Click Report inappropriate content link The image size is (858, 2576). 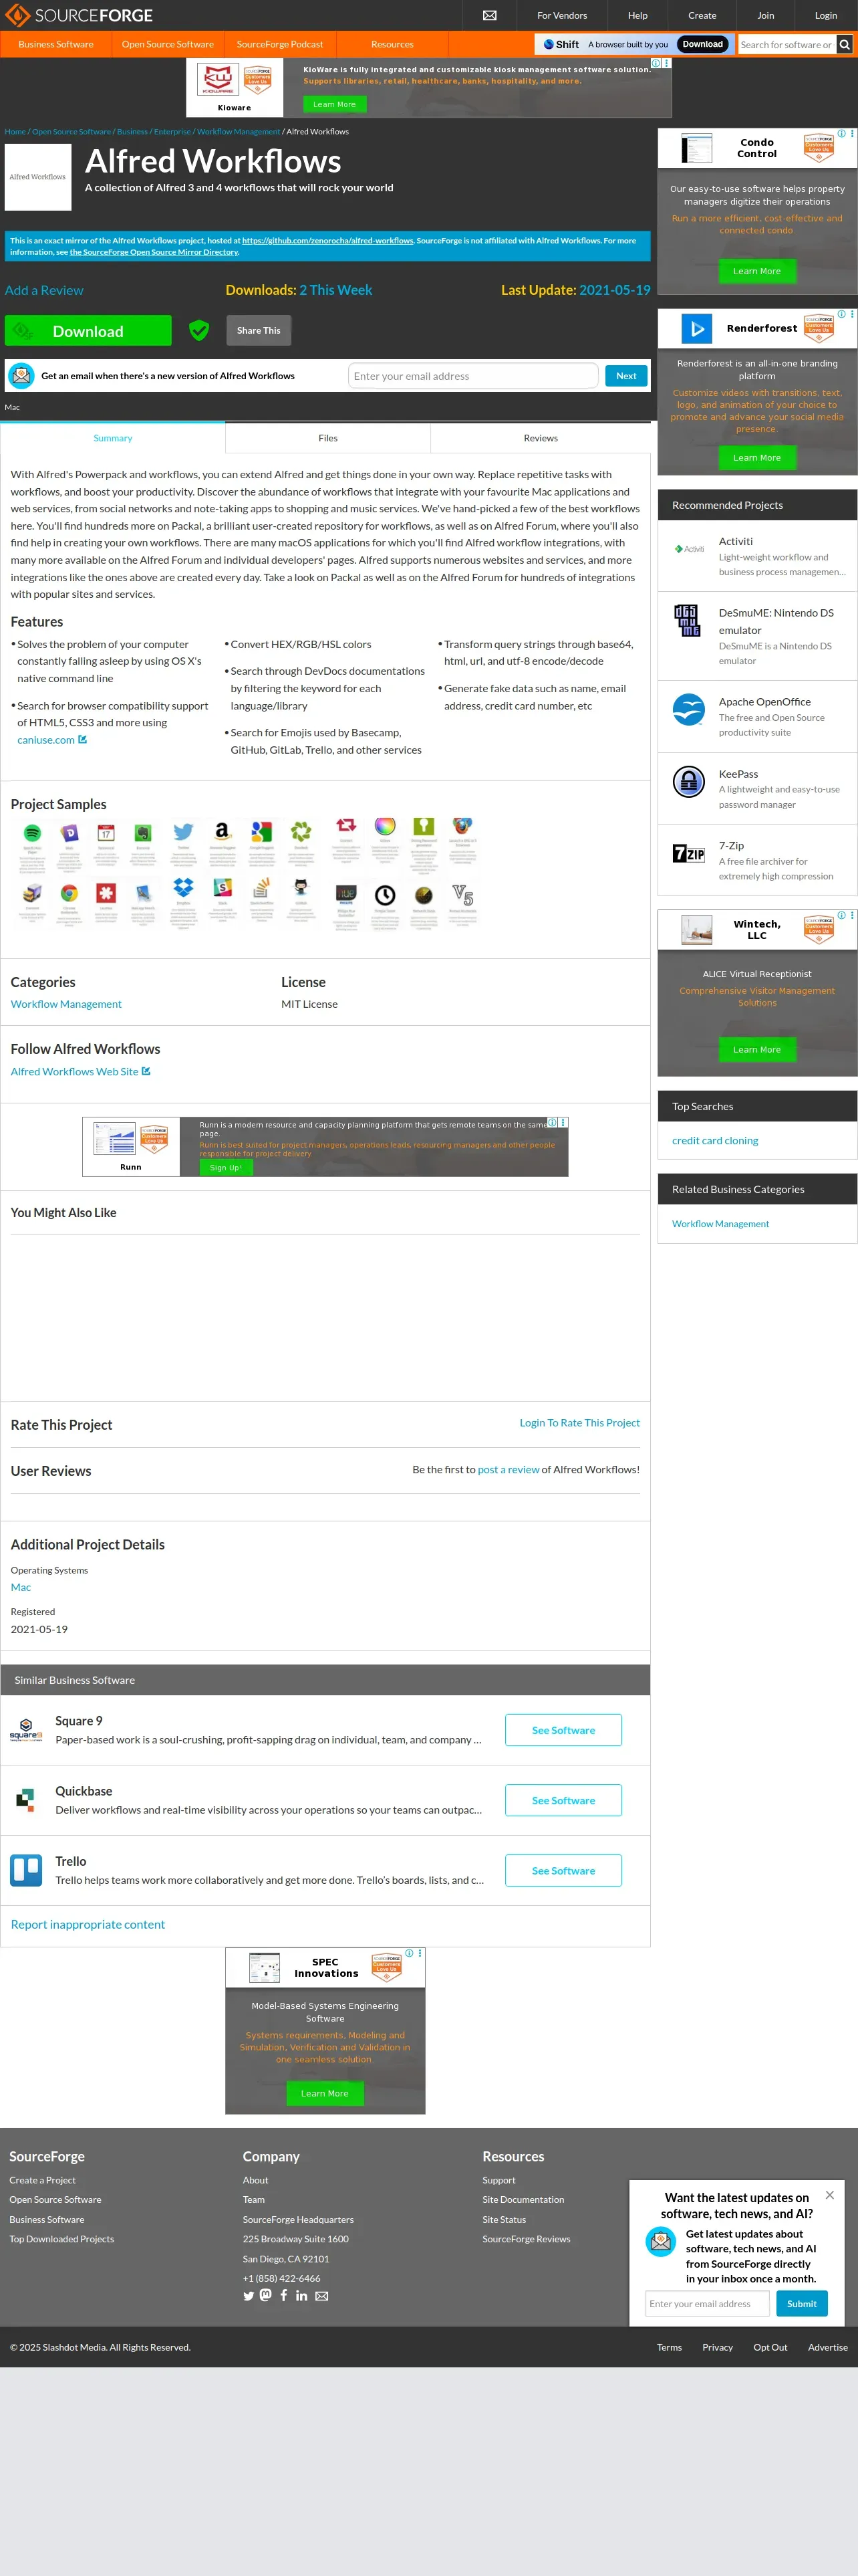88,1924
